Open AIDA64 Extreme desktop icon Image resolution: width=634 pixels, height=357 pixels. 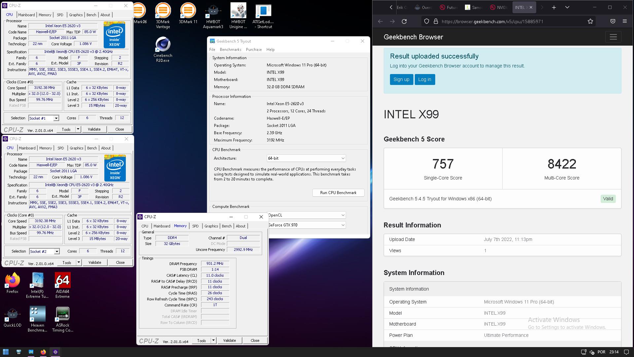click(62, 285)
